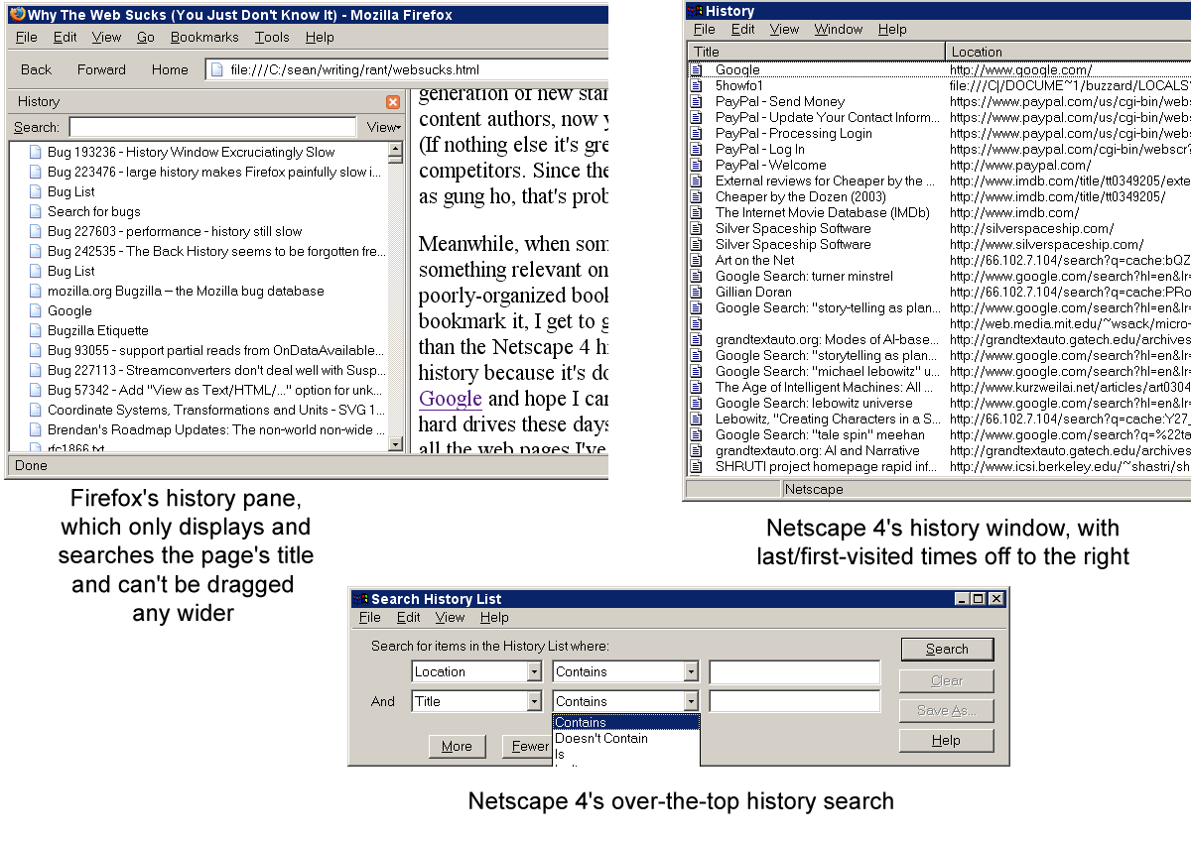The image size is (1191, 842).
Task: Follow the Google link in the web page
Action: (451, 399)
